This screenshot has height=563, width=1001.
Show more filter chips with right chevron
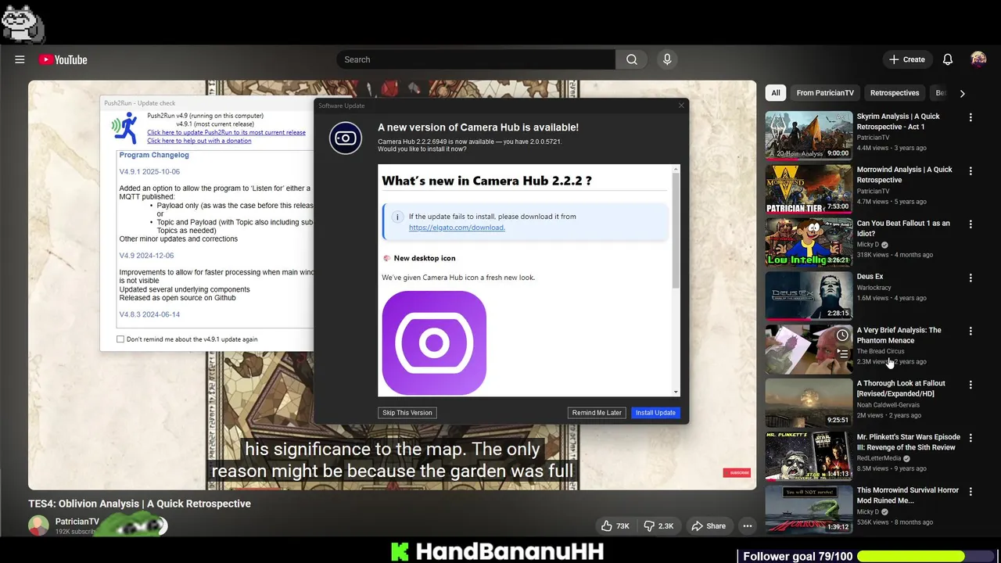(x=962, y=93)
